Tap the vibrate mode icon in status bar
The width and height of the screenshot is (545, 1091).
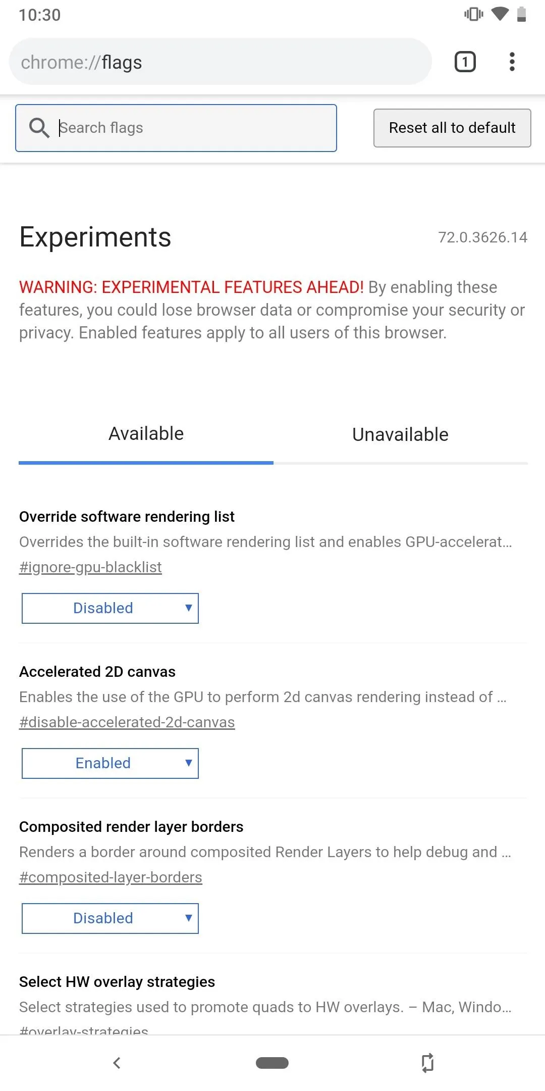coord(473,14)
